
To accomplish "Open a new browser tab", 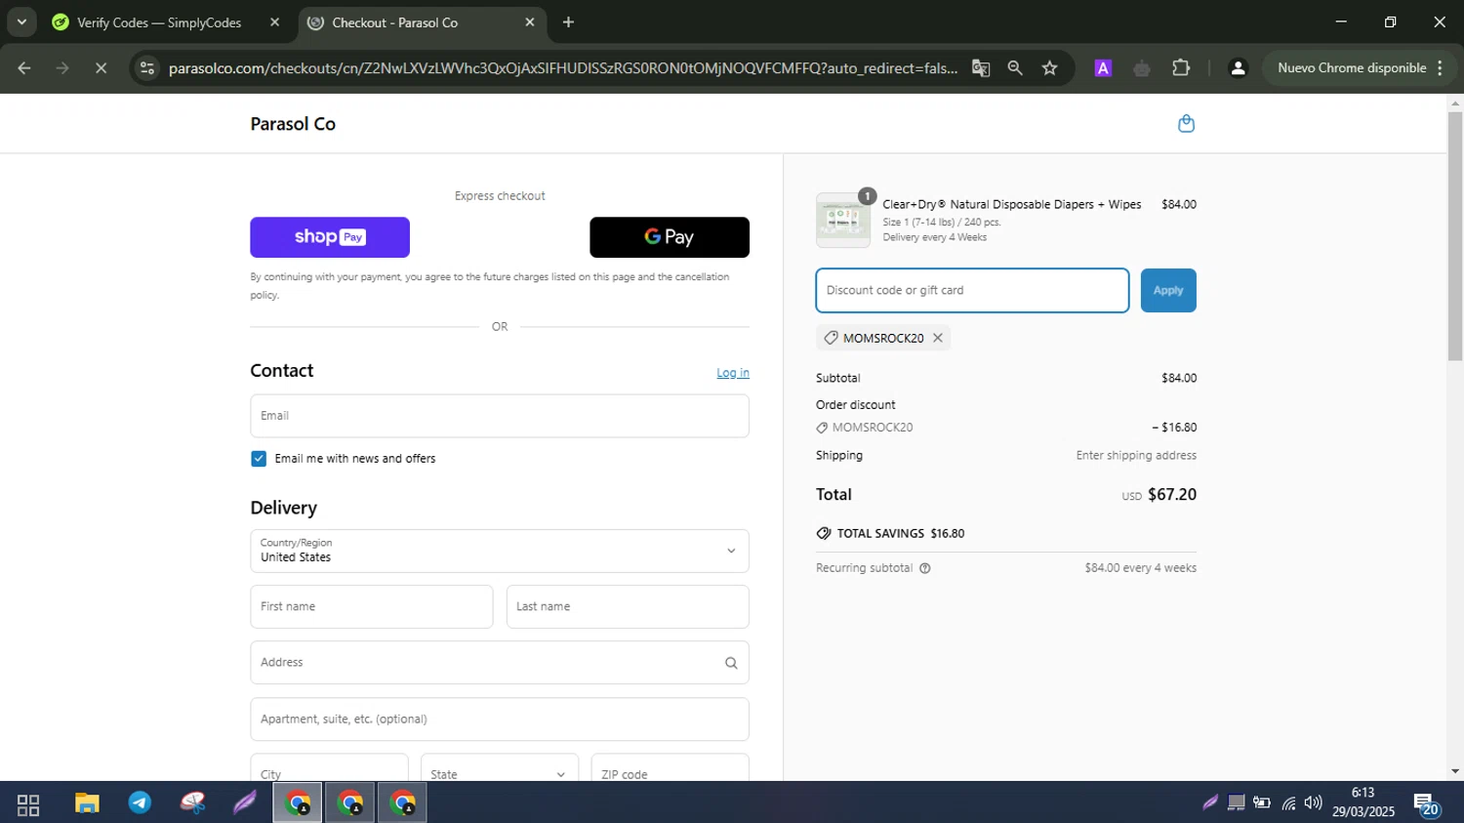I will pyautogui.click(x=568, y=21).
